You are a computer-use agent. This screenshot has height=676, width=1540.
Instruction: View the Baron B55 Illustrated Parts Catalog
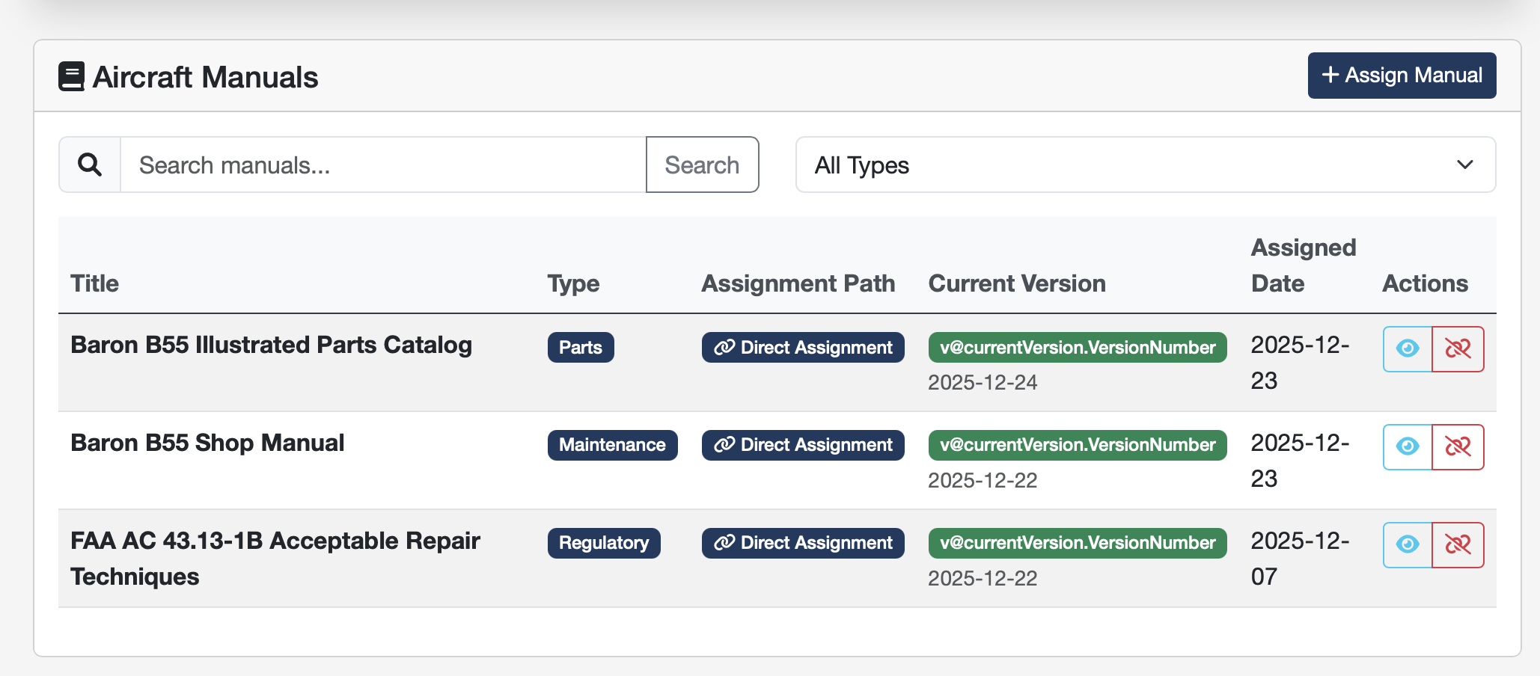click(1408, 348)
